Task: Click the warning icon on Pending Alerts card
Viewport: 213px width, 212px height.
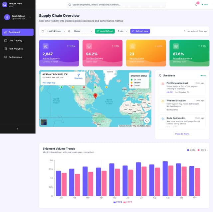Action: point(132,46)
